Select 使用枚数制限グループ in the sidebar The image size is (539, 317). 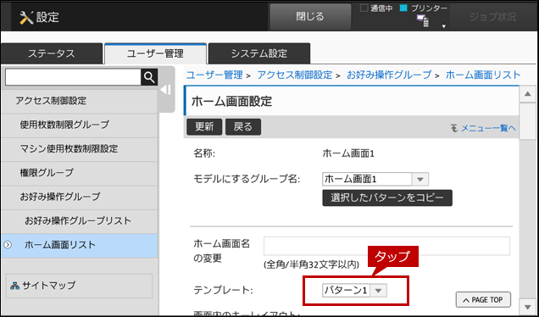click(x=80, y=125)
